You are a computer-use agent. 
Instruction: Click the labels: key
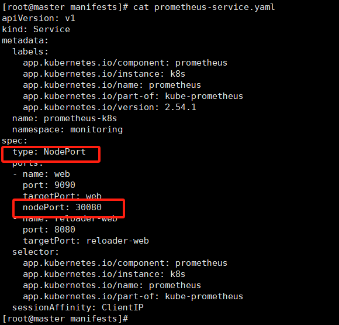tap(30, 52)
